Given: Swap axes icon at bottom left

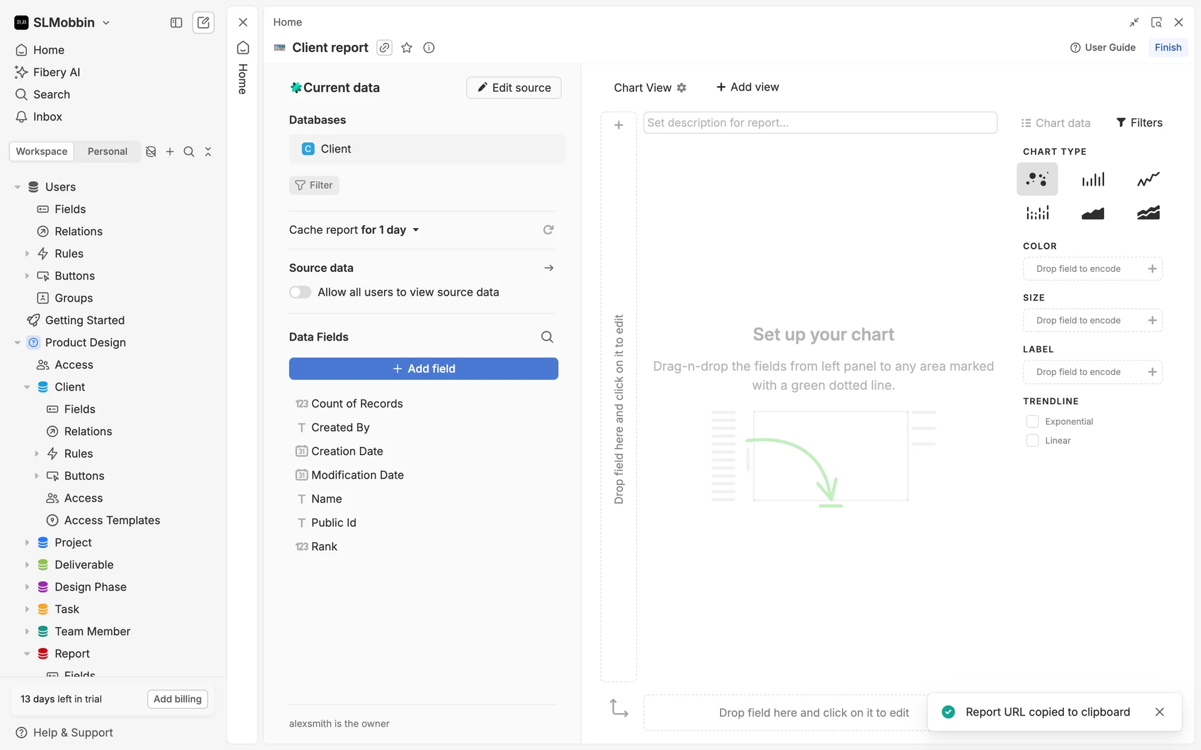Looking at the screenshot, I should point(619,708).
